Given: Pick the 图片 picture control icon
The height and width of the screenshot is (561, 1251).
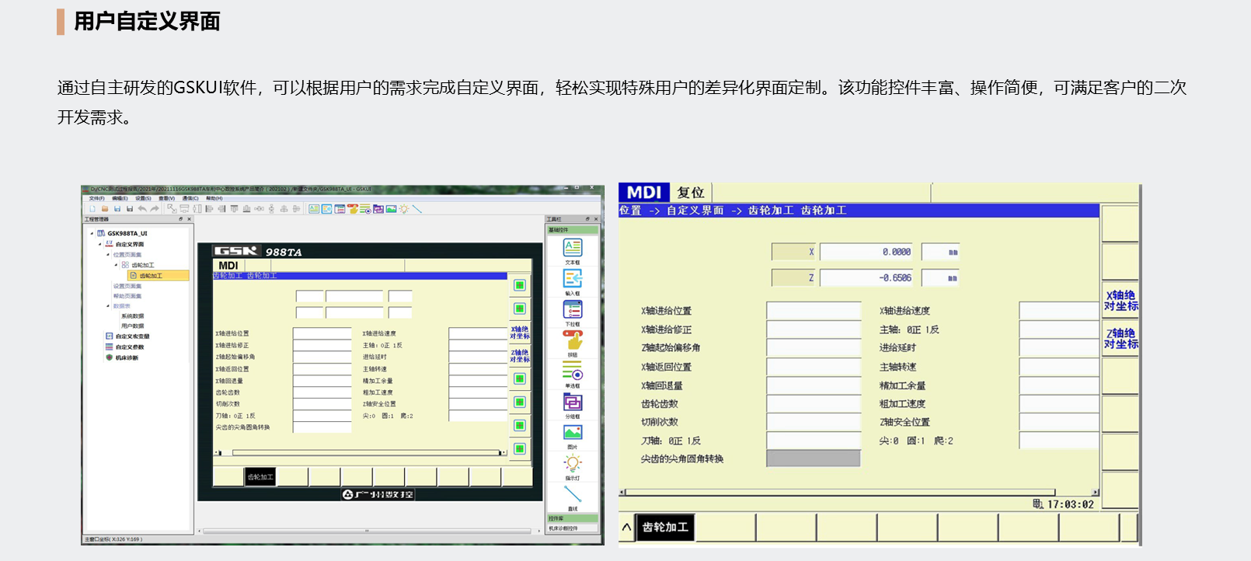Looking at the screenshot, I should (x=572, y=433).
